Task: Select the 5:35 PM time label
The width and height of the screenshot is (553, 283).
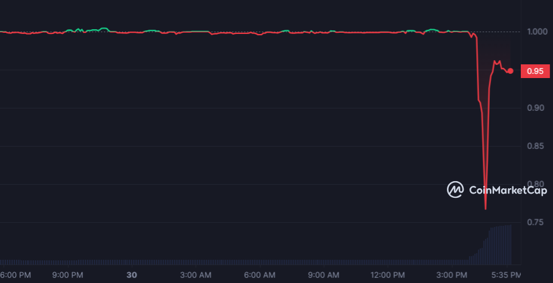Action: pyautogui.click(x=506, y=275)
